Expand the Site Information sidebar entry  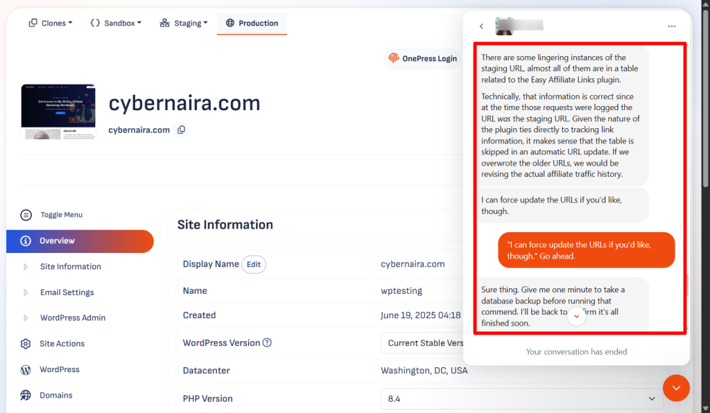71,266
